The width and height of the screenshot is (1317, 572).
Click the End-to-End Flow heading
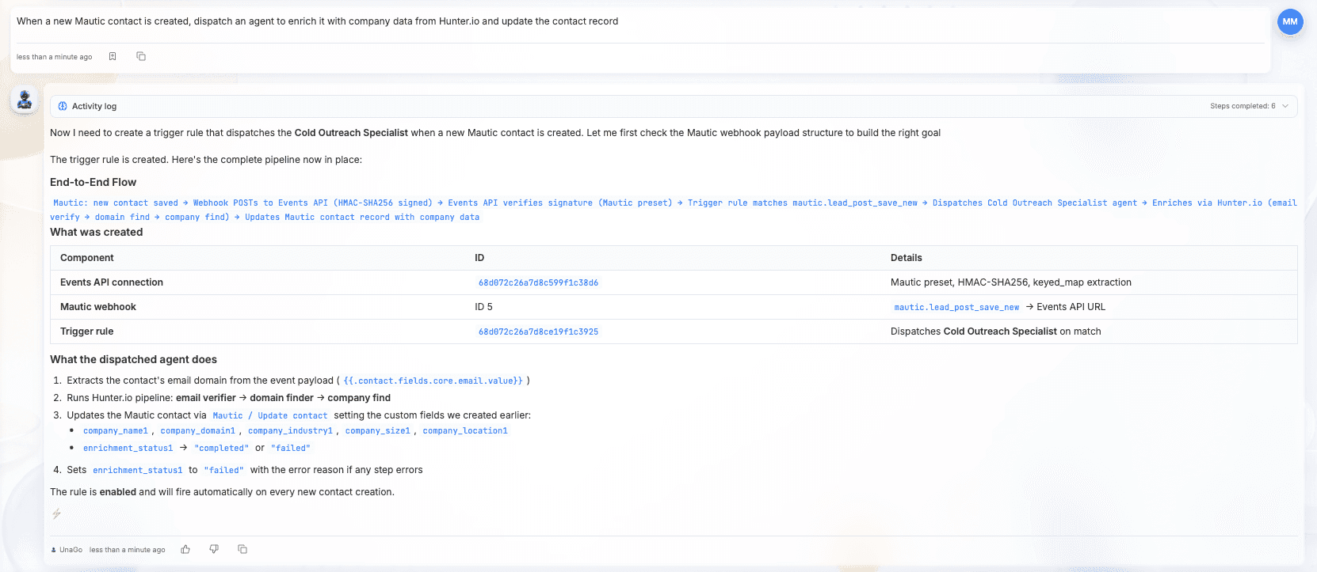pyautogui.click(x=93, y=182)
